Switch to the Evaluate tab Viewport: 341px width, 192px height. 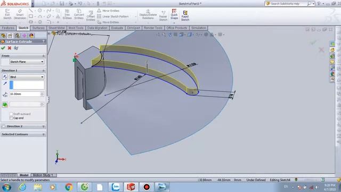(x=117, y=28)
